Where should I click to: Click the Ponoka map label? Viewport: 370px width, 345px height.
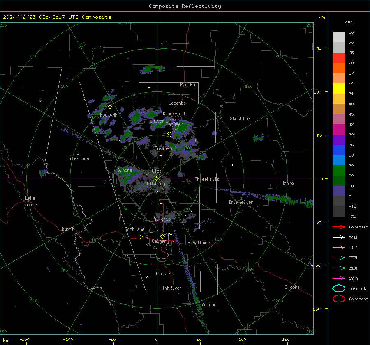click(x=187, y=85)
